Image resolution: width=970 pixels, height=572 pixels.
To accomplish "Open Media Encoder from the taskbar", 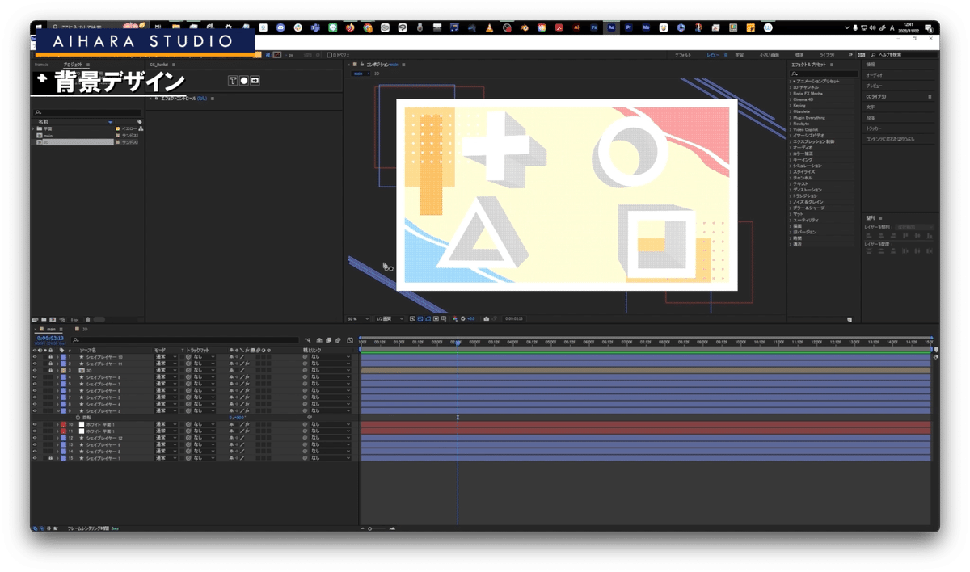I will click(647, 27).
